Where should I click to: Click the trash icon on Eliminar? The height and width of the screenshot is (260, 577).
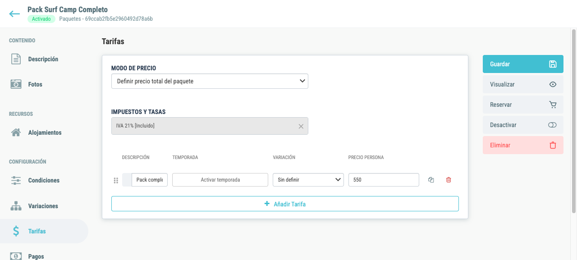(x=553, y=145)
